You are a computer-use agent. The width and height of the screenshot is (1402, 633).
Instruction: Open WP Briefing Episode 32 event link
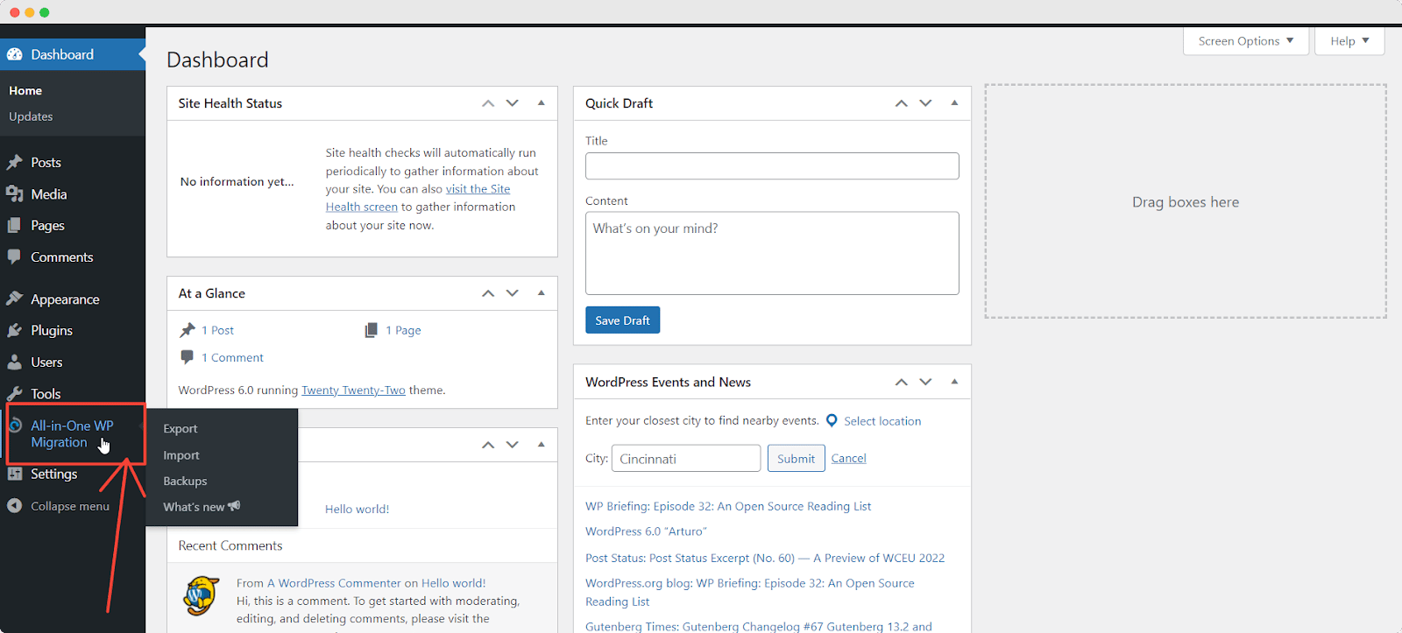pos(728,506)
